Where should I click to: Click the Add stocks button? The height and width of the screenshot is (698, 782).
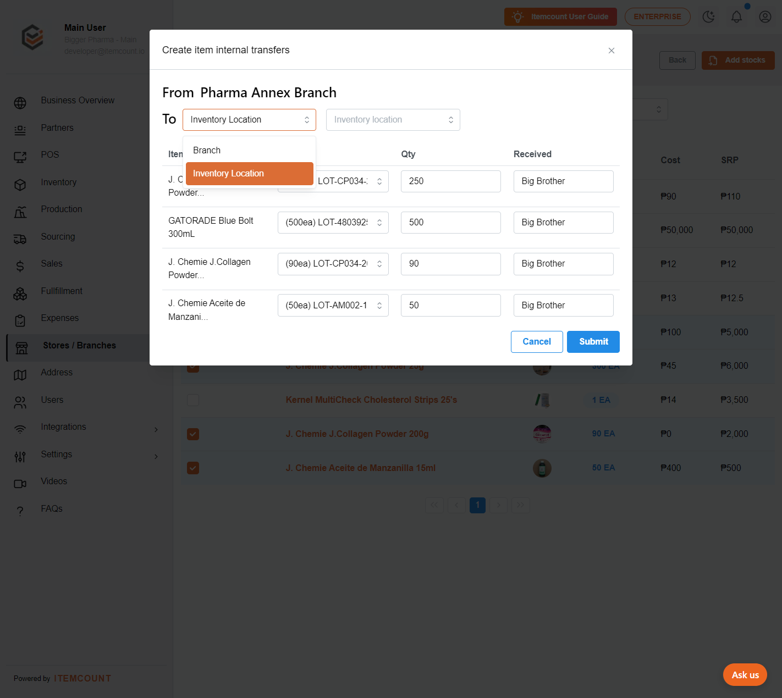[738, 60]
